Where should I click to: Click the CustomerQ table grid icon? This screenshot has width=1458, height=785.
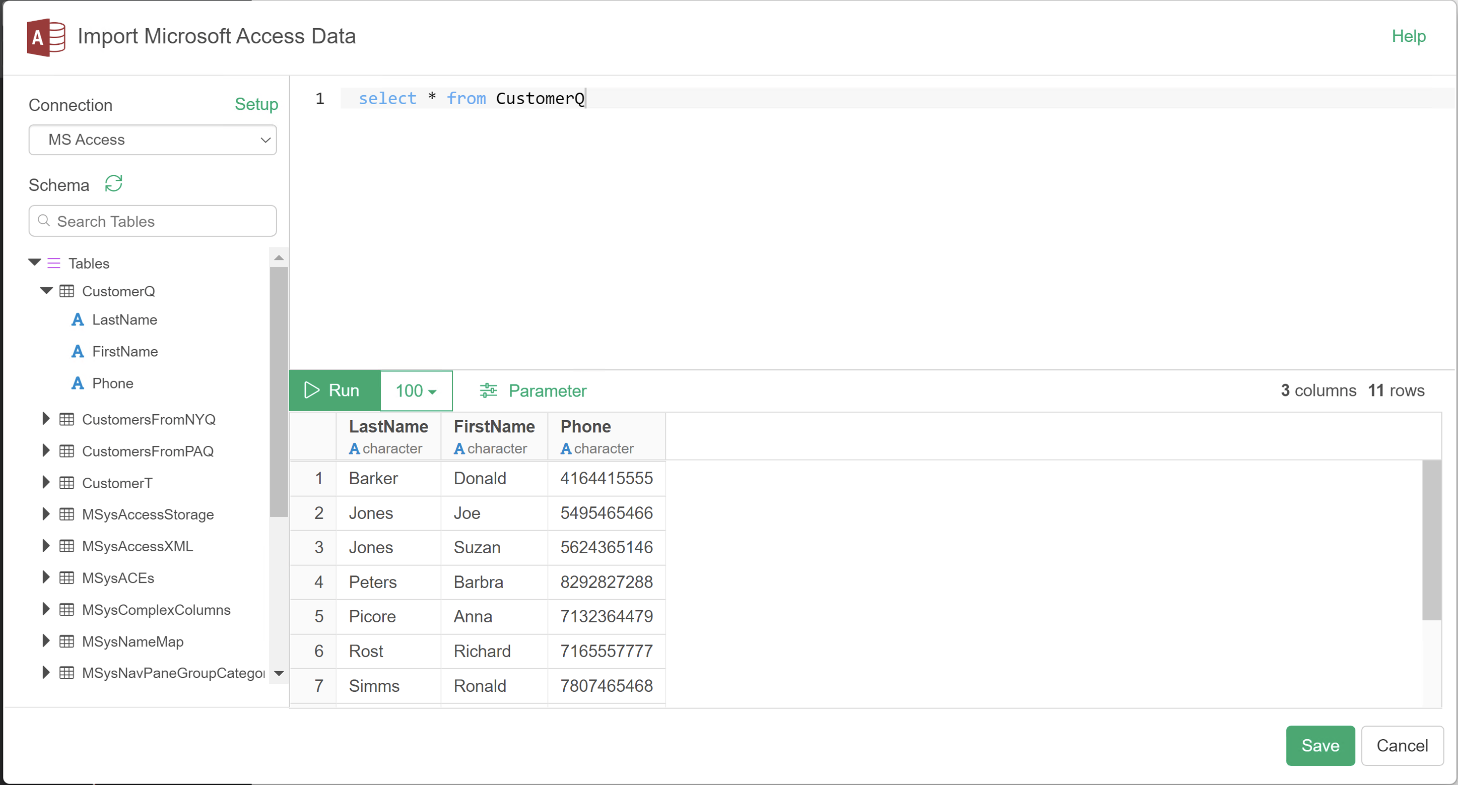(x=67, y=291)
